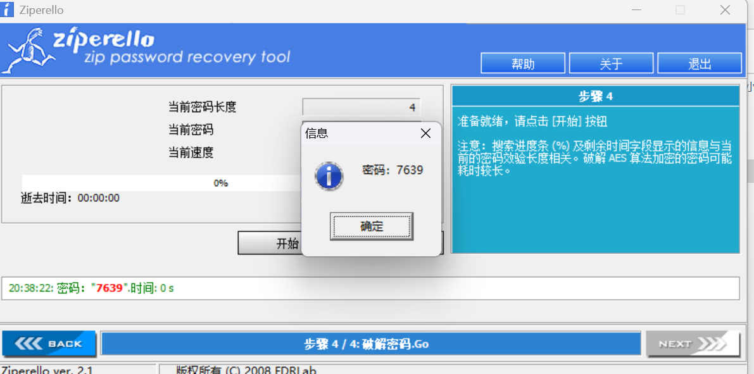Click the greyed NEXT arrow button
The image size is (754, 374).
(692, 344)
